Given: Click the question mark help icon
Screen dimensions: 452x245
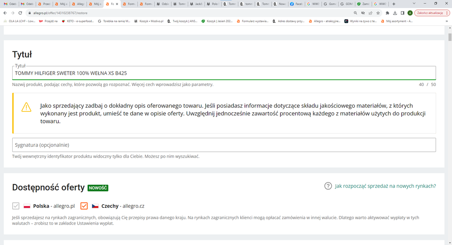Looking at the screenshot, I should point(328,186).
